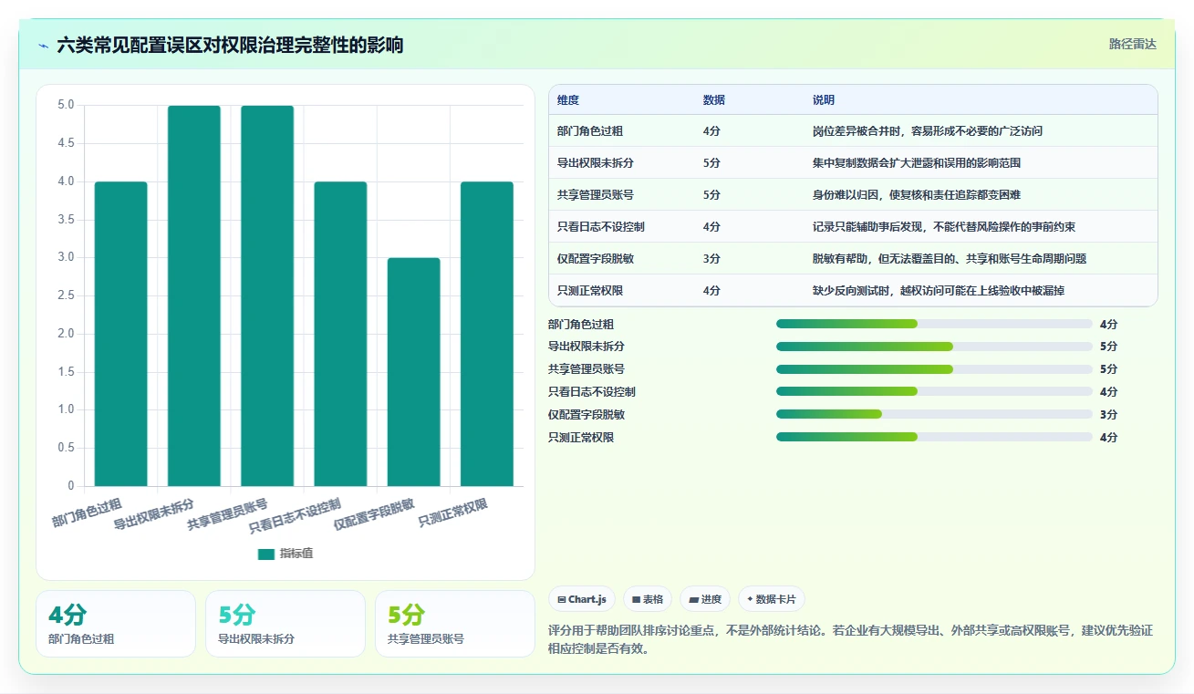Click description 脱敏有帮助 in table
The width and height of the screenshot is (1194, 694).
950,259
